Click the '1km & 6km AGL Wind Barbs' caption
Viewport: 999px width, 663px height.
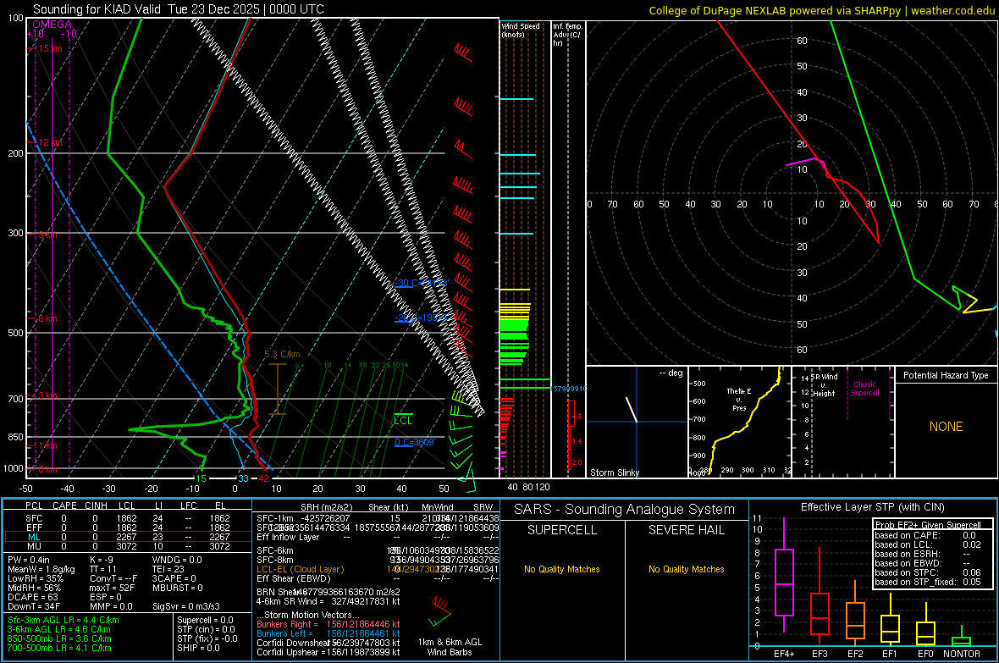[x=450, y=647]
